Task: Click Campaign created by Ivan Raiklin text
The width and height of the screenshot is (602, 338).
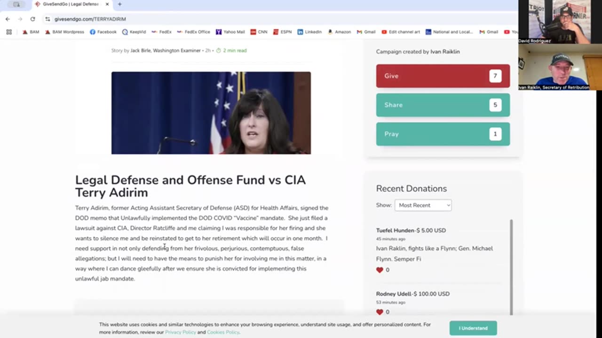Action: [418, 52]
